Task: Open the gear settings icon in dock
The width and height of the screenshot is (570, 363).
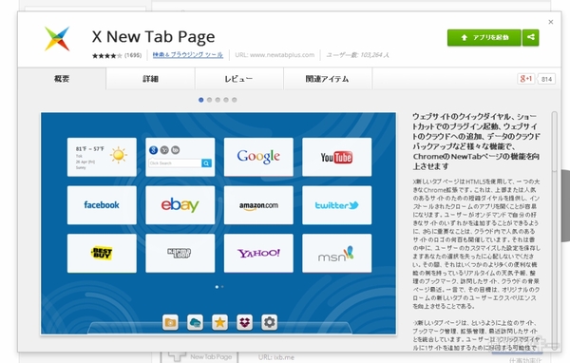Action: coord(270,322)
